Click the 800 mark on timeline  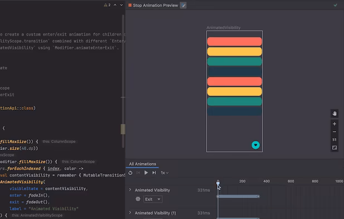click(315, 181)
